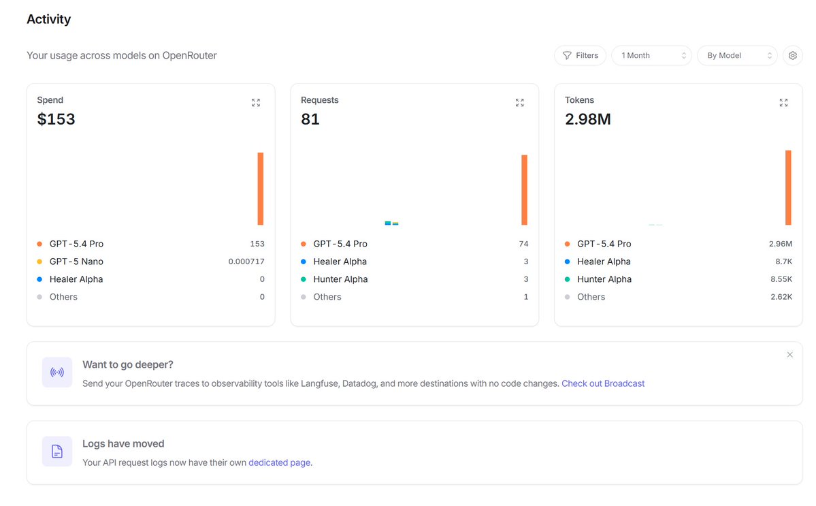Image resolution: width=816 pixels, height=506 pixels.
Task: Click the document icon in Logs banner
Action: [x=57, y=452]
